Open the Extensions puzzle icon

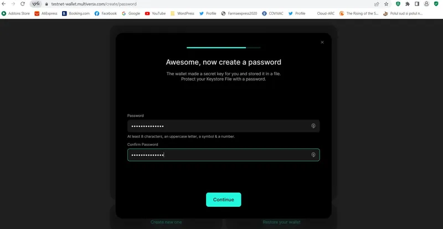(408, 4)
